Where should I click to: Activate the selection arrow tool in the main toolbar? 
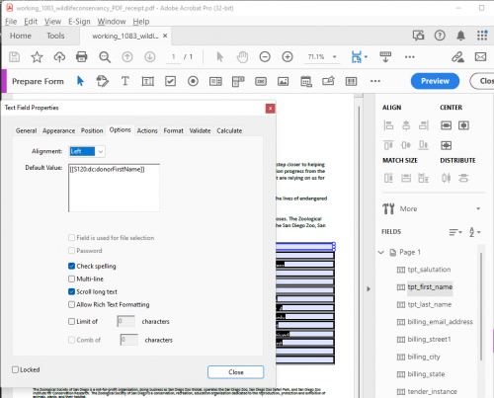220,57
